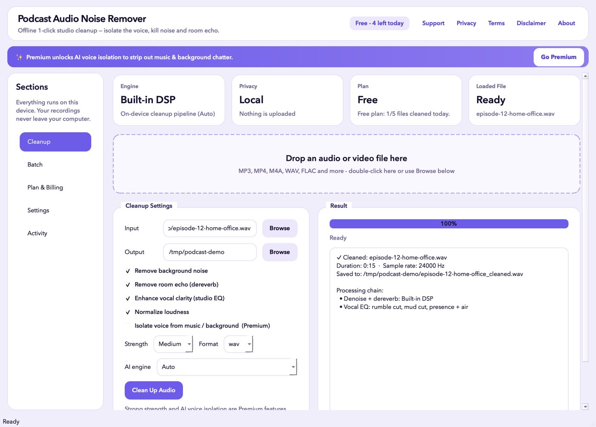Screen dimensions: 596x427
Task: Open the Plan & Billing section
Action: click(55, 187)
